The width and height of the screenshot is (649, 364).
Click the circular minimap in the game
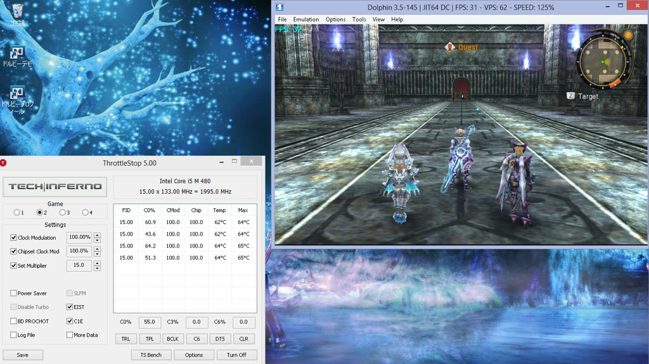coord(602,61)
